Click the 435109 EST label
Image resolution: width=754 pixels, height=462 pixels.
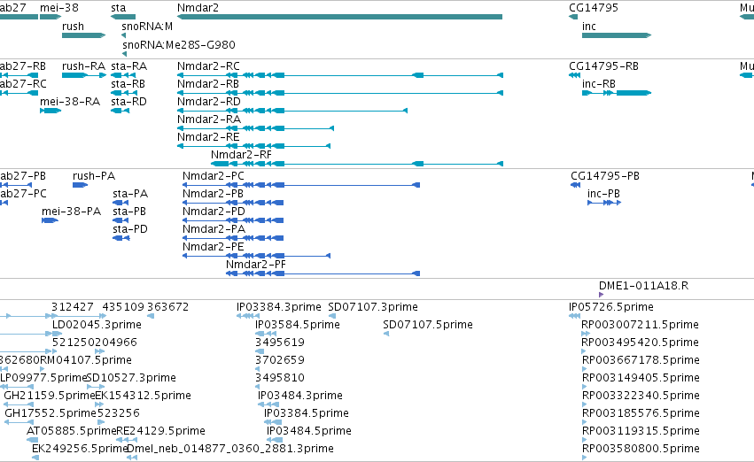click(x=123, y=307)
